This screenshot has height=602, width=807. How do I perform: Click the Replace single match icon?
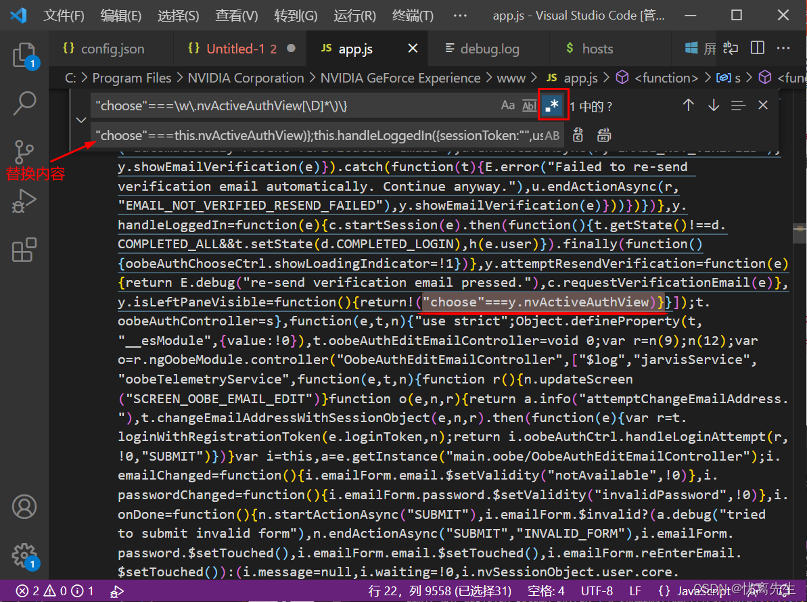click(x=578, y=135)
